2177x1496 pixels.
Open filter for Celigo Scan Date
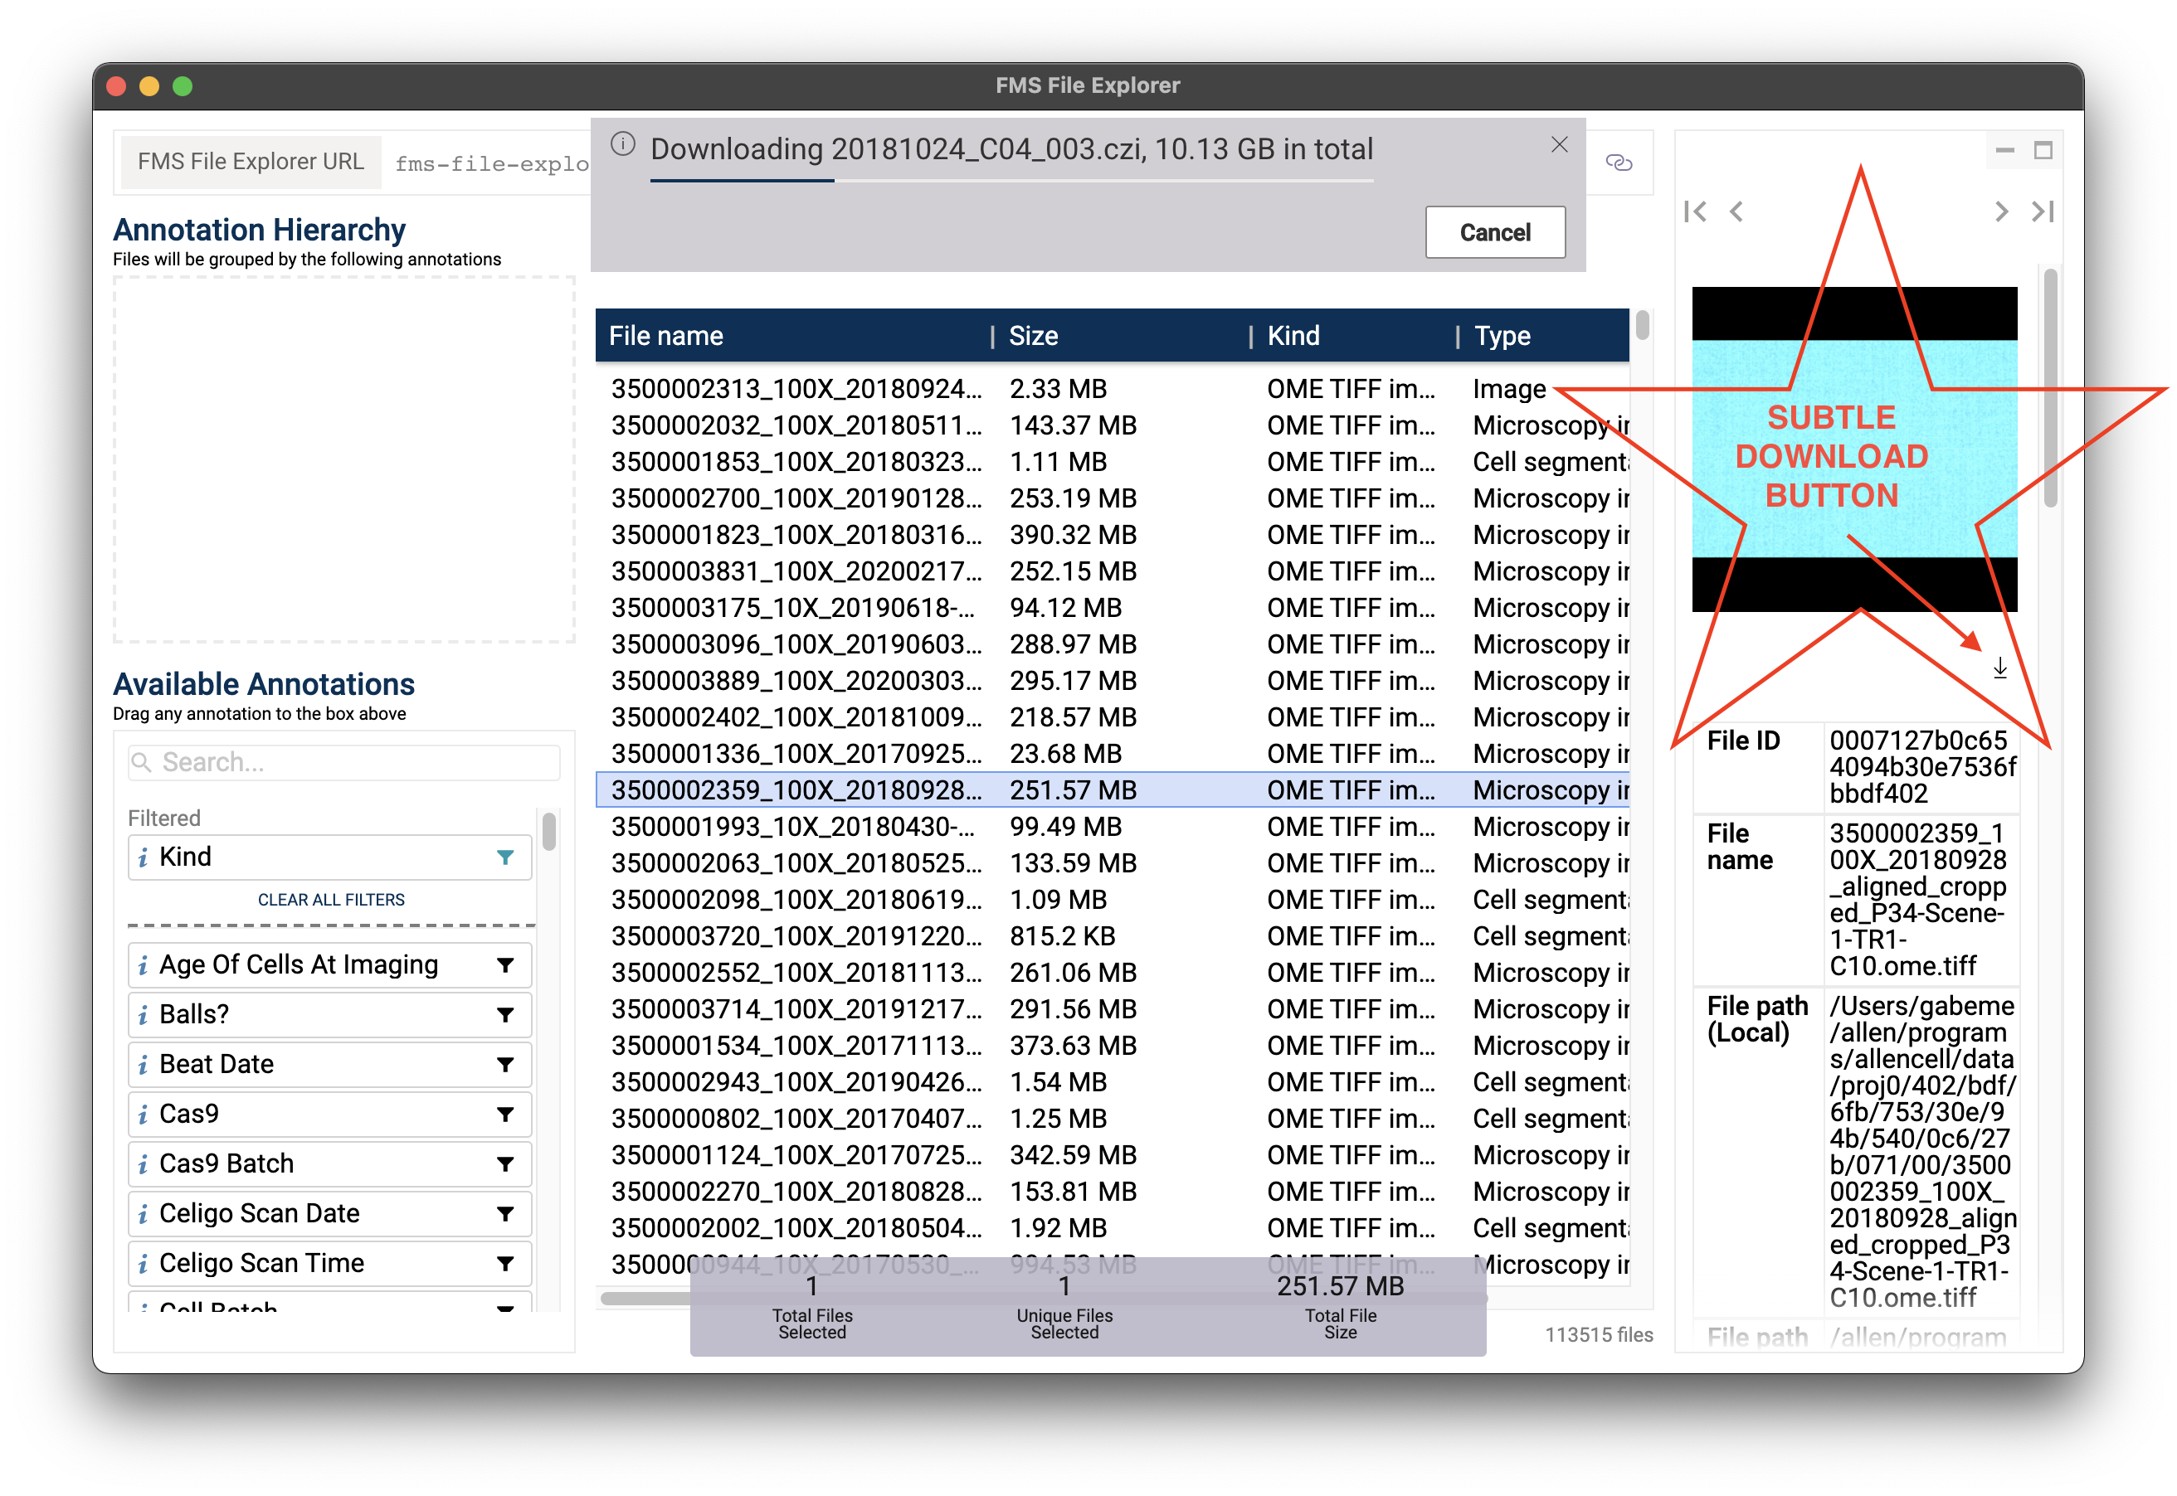click(x=504, y=1213)
